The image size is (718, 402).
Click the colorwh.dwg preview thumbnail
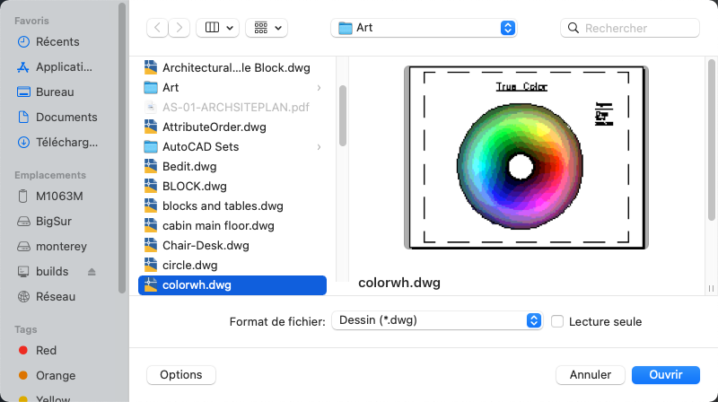527,158
